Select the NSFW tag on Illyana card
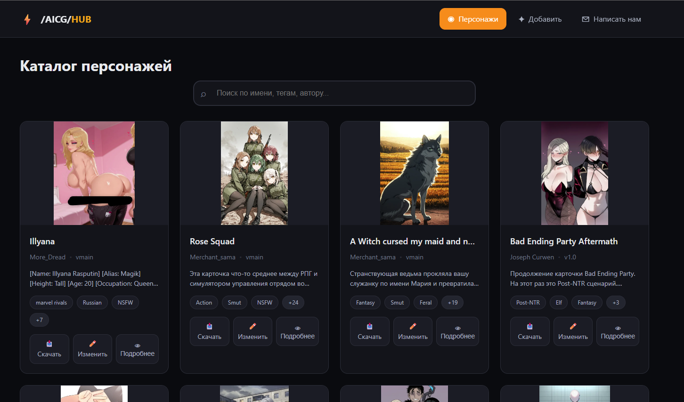Viewport: 684px width, 402px height. click(x=125, y=303)
